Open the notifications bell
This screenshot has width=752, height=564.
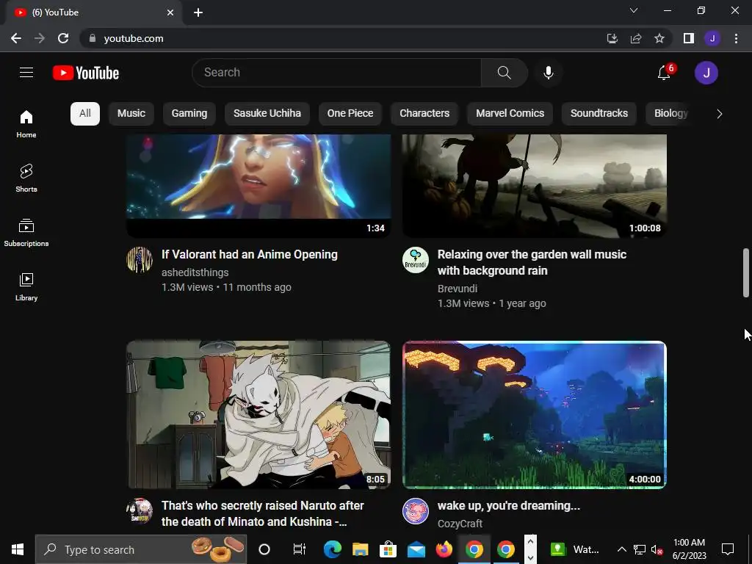pyautogui.click(x=664, y=73)
